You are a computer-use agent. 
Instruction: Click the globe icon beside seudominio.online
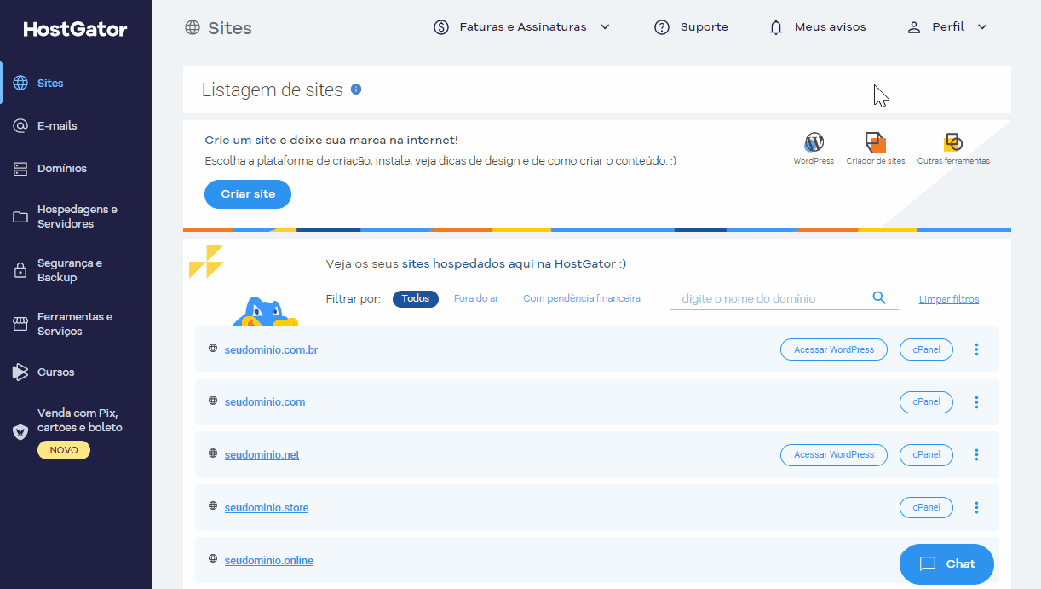coord(213,559)
